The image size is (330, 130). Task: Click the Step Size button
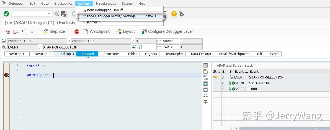tap(54, 32)
